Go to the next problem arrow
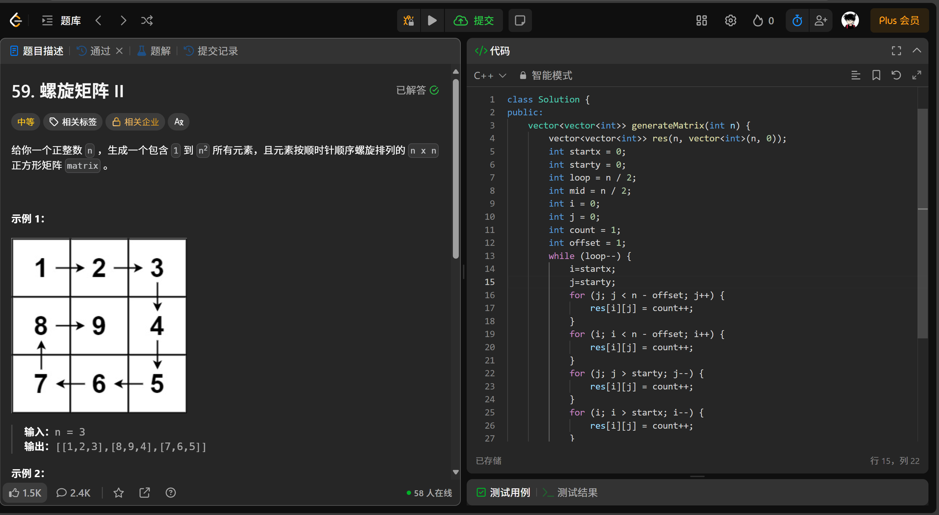 coord(123,20)
